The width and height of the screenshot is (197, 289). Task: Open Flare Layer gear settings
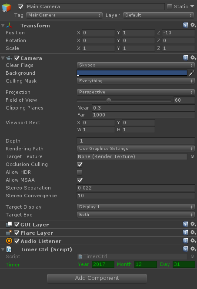pos(193,233)
